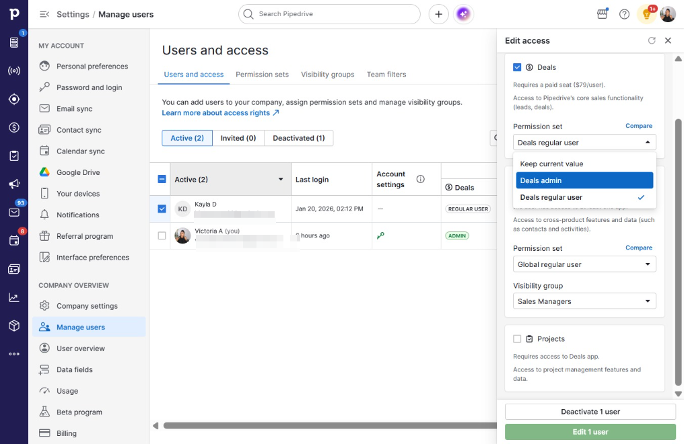Select Deals regular user option

pyautogui.click(x=584, y=197)
